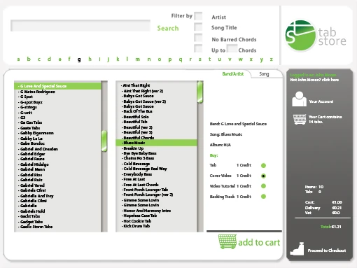This screenshot has height=268, width=357.
Task: Select song Kick Drum Tab
Action: click(x=136, y=226)
